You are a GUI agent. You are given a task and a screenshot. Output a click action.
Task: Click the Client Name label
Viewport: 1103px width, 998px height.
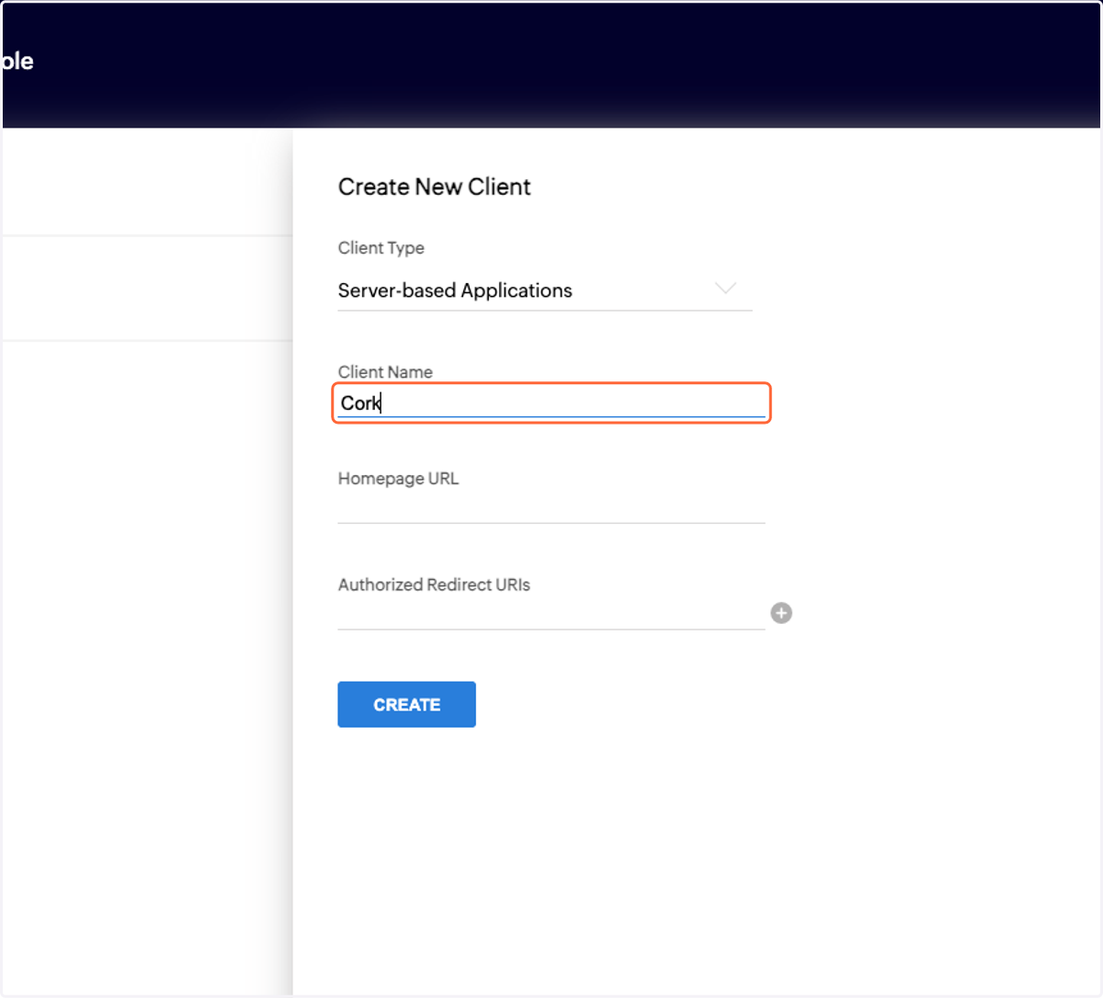(385, 372)
